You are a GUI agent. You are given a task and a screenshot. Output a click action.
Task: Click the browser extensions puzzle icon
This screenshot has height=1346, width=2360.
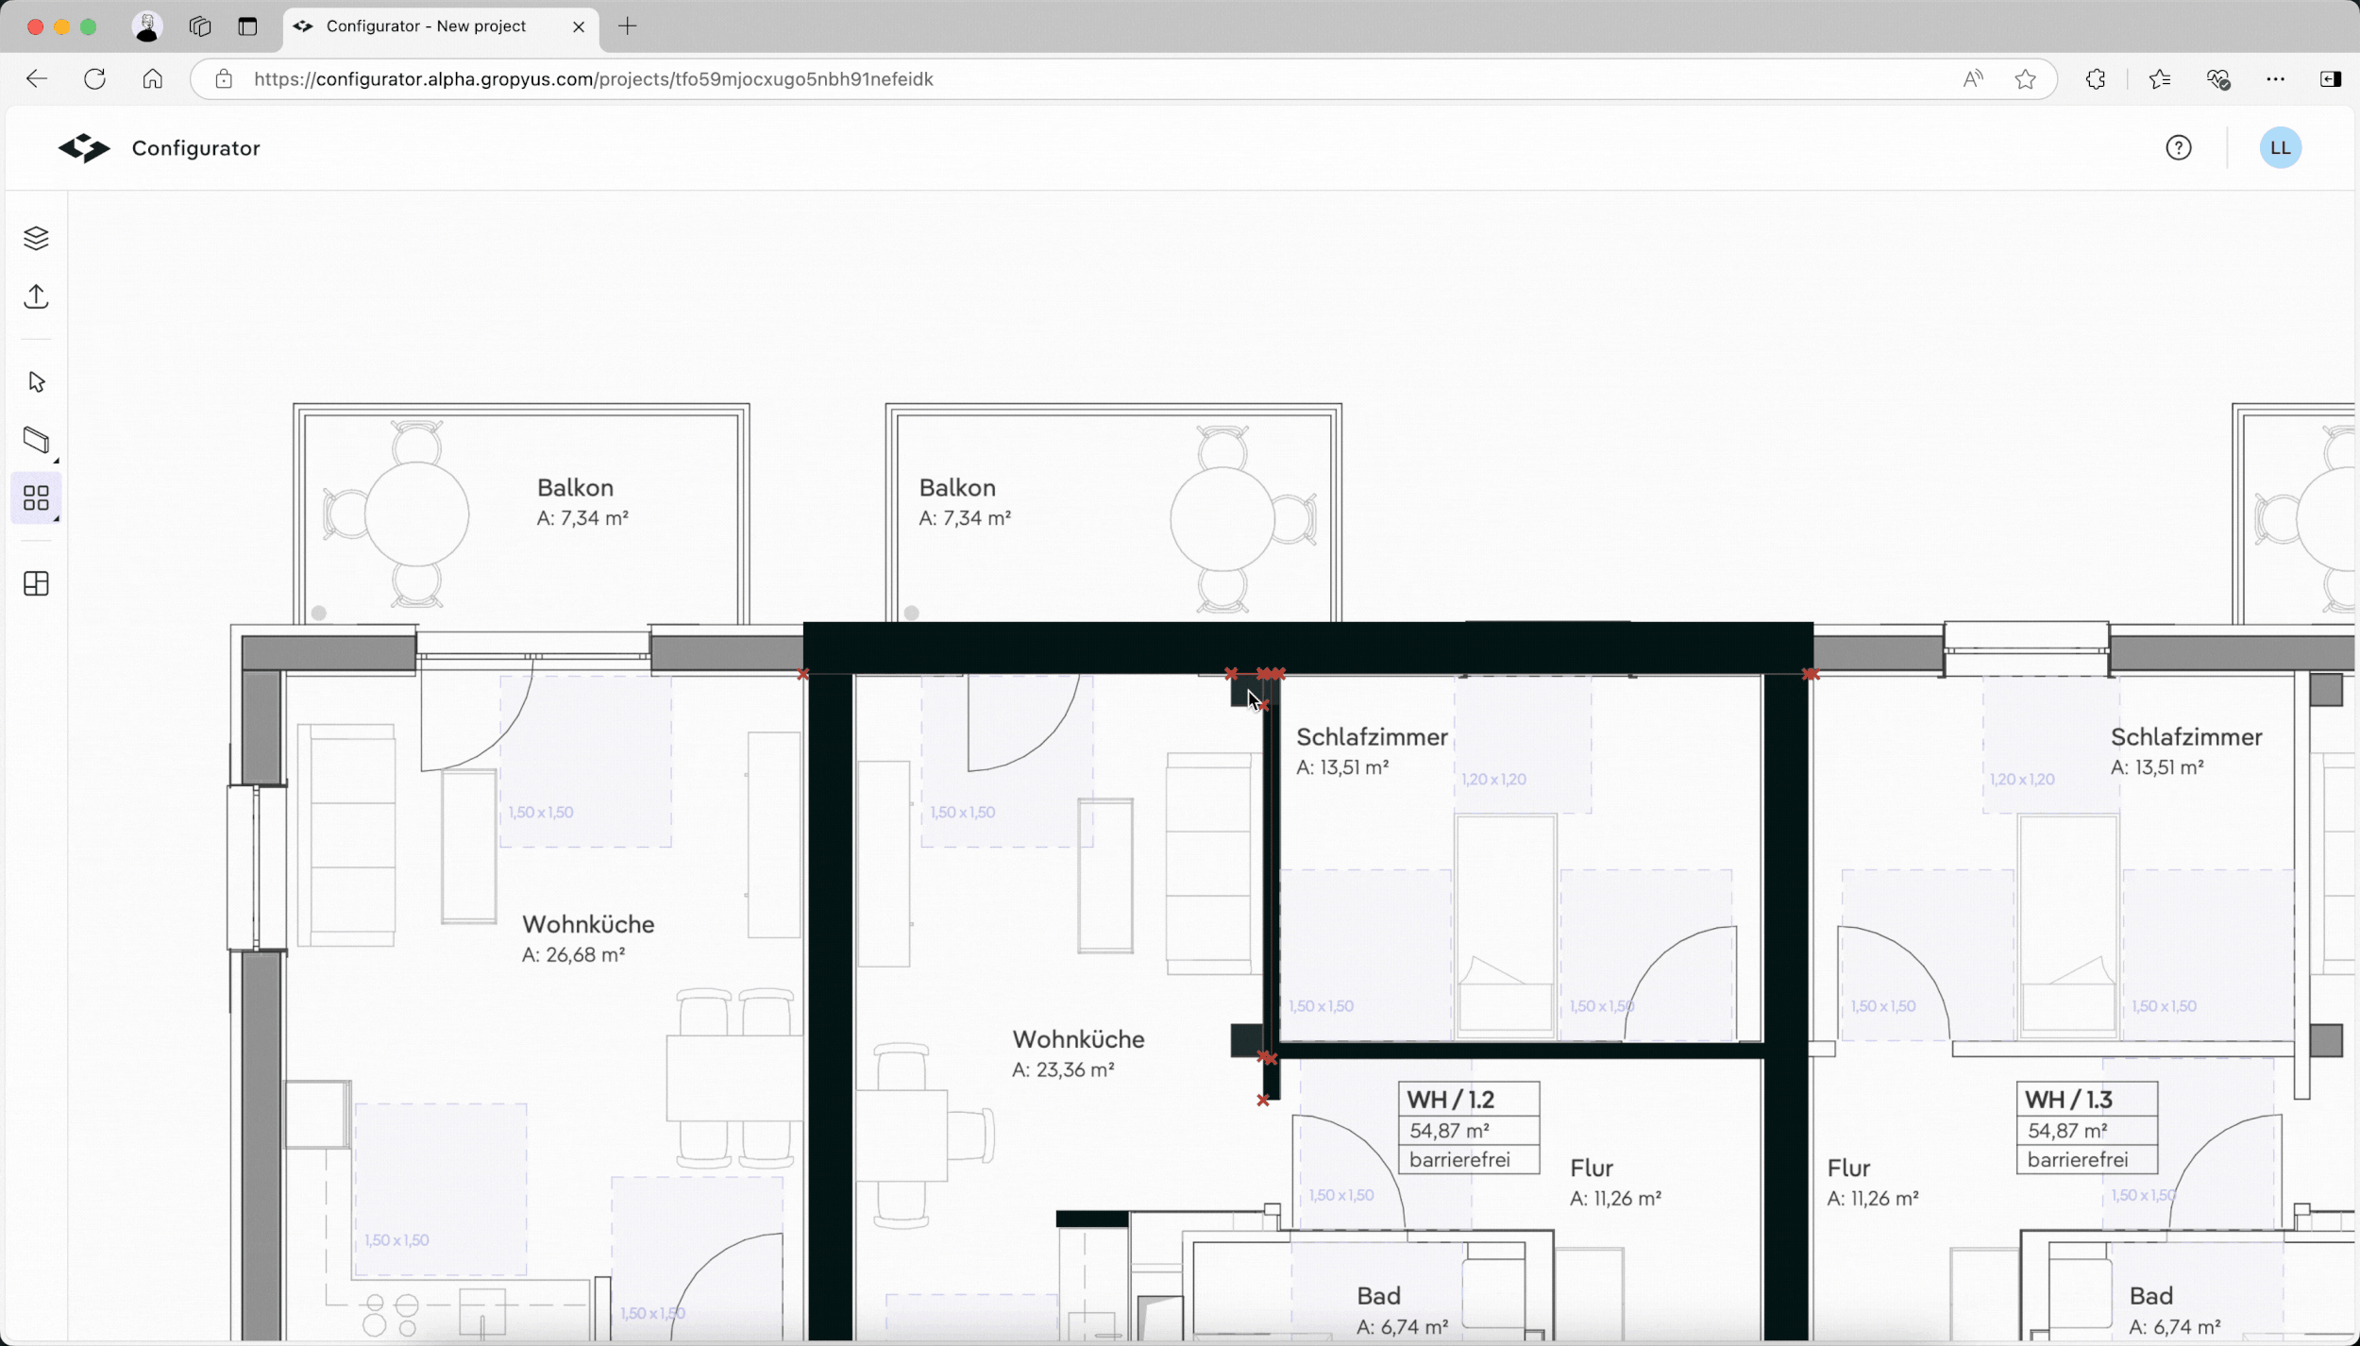click(x=2096, y=79)
